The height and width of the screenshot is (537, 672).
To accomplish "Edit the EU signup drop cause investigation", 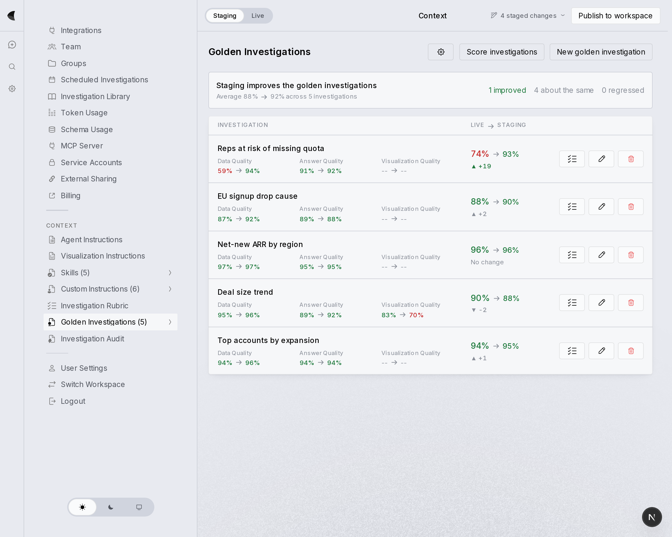I will 601,207.
